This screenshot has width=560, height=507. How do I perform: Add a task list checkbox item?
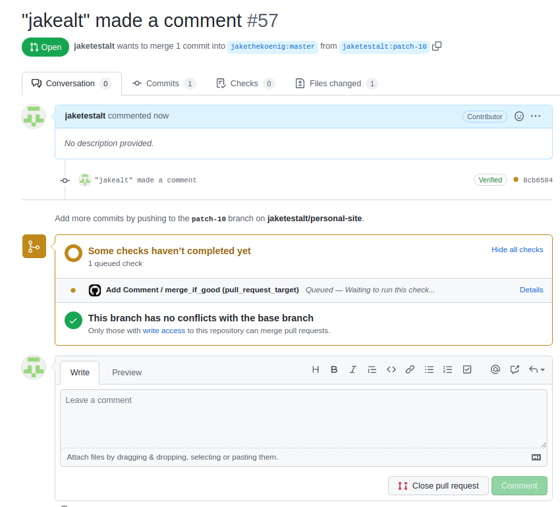tap(467, 369)
